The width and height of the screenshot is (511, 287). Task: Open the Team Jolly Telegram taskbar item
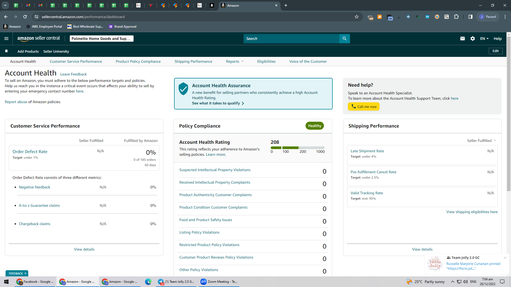(x=176, y=282)
